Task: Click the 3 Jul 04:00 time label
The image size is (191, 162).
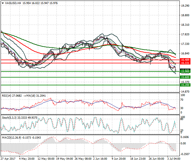Action: [x=174, y=159]
